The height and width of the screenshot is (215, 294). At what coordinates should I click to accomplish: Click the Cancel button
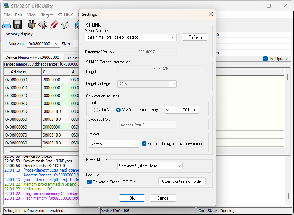click(163, 198)
